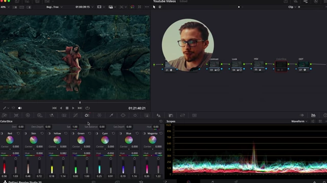This screenshot has height=183, width=327.
Task: Open the HDR color wheels palette
Action: coord(40,115)
